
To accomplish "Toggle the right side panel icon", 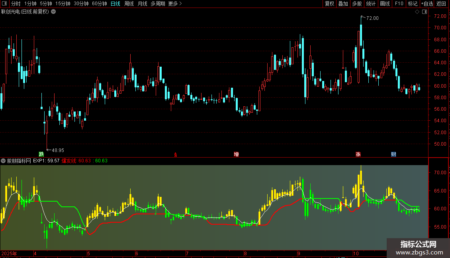I will [x=425, y=12].
